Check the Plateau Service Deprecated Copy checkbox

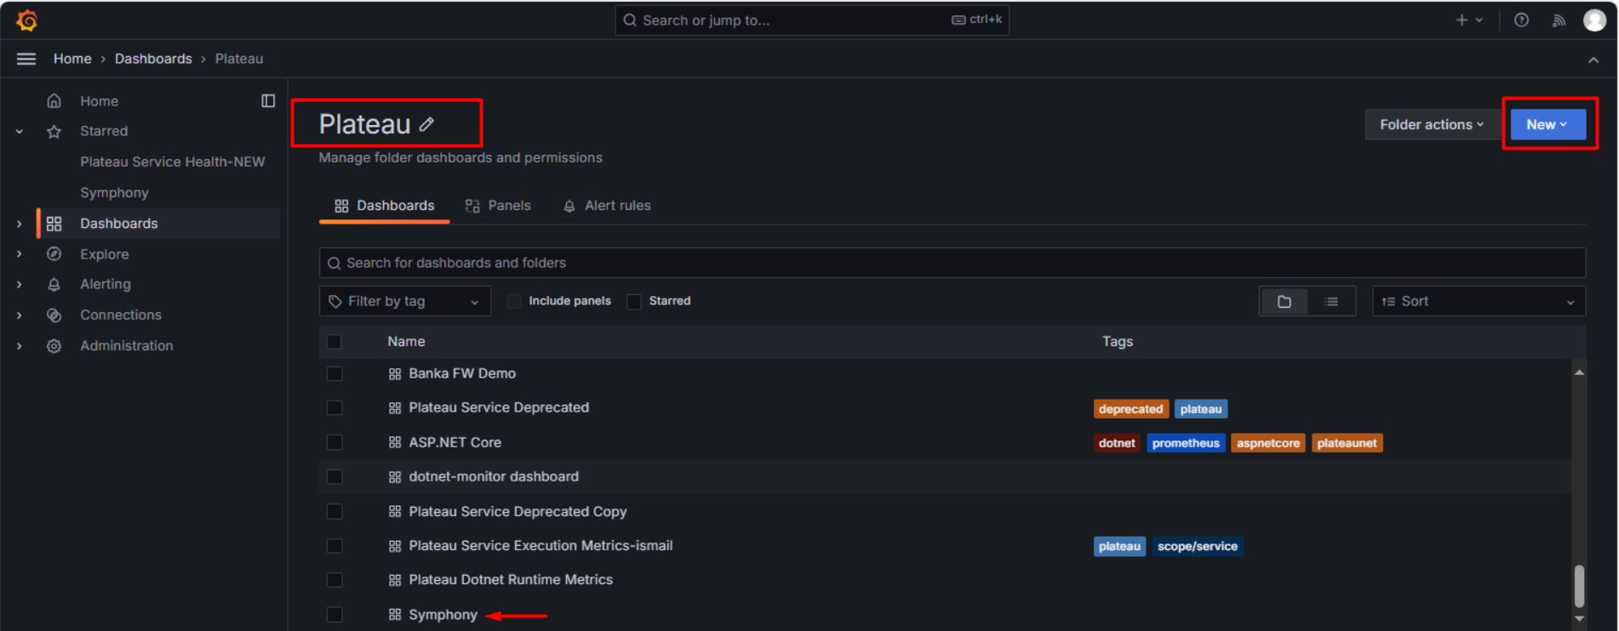[335, 511]
